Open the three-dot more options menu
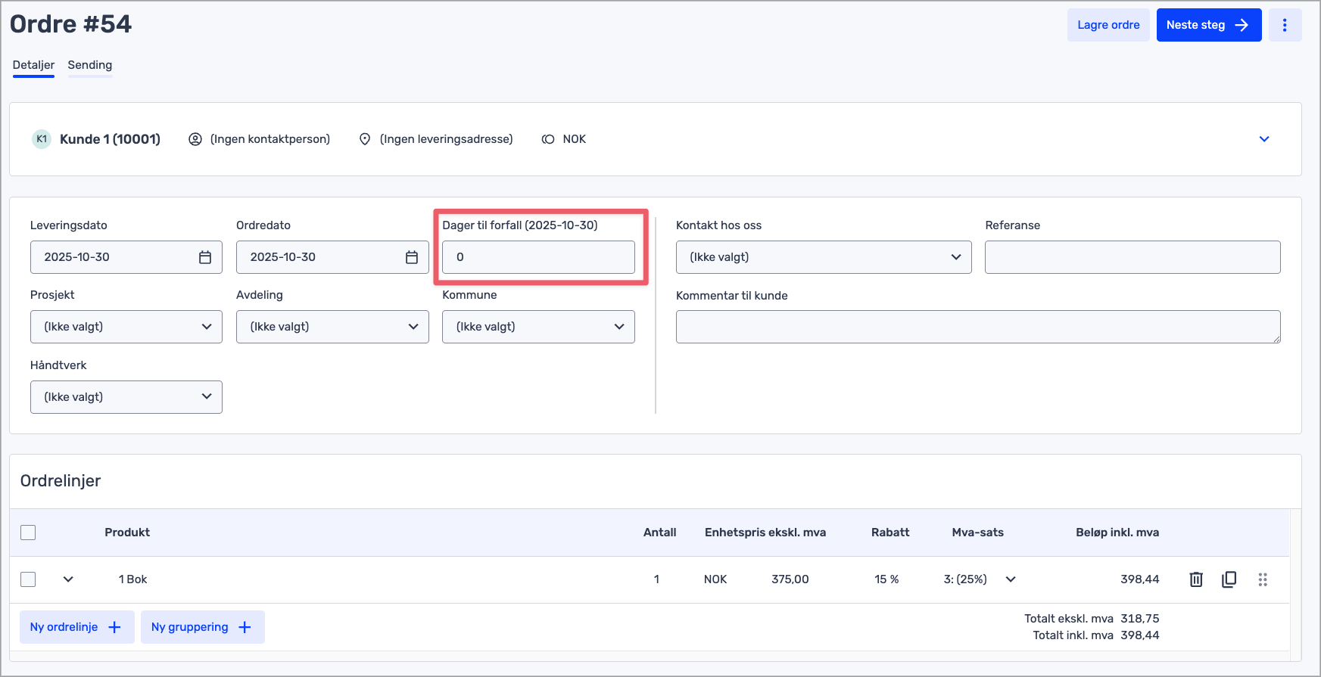 pos(1285,25)
